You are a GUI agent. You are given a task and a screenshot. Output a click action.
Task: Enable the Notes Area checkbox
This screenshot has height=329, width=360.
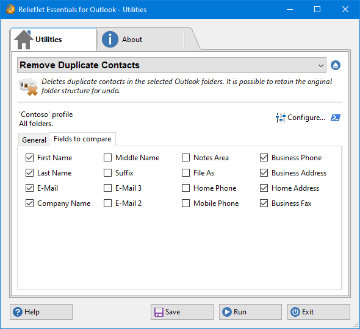coord(185,158)
